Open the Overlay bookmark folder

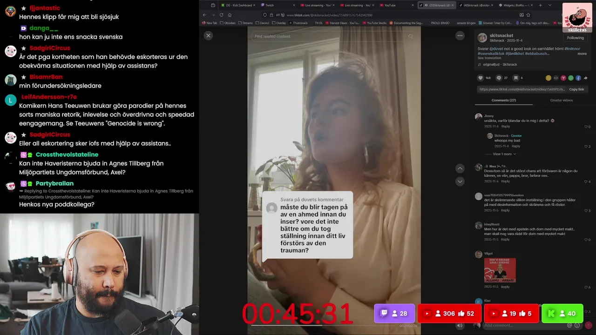(279, 23)
